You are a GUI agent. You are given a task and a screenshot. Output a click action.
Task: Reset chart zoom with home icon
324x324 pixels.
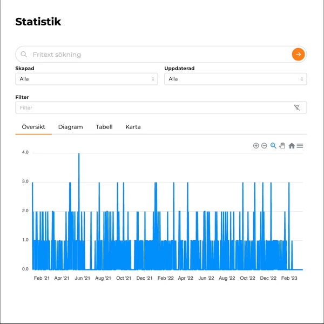pos(292,146)
